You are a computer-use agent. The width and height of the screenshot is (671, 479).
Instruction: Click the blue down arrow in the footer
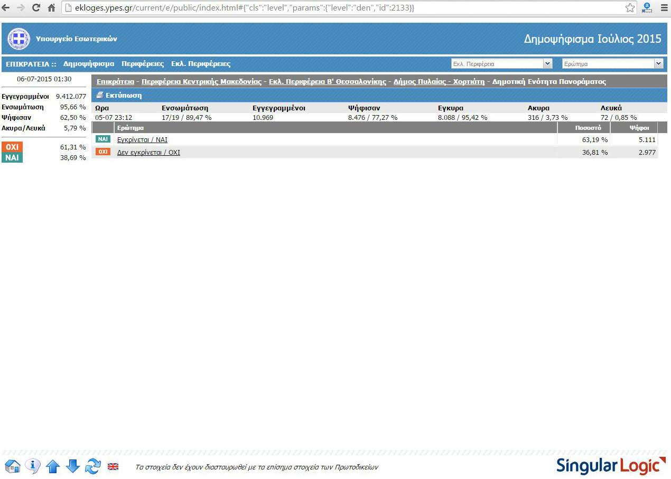point(73,466)
